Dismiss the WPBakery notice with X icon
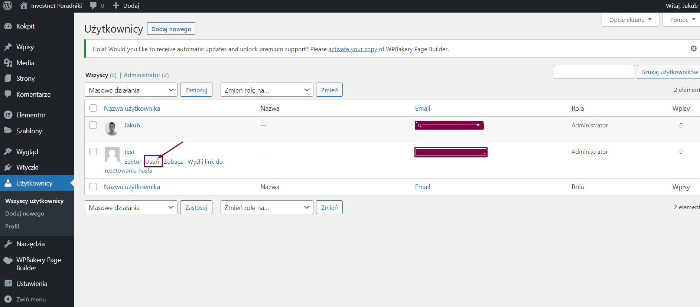700x307 pixels. [x=693, y=49]
